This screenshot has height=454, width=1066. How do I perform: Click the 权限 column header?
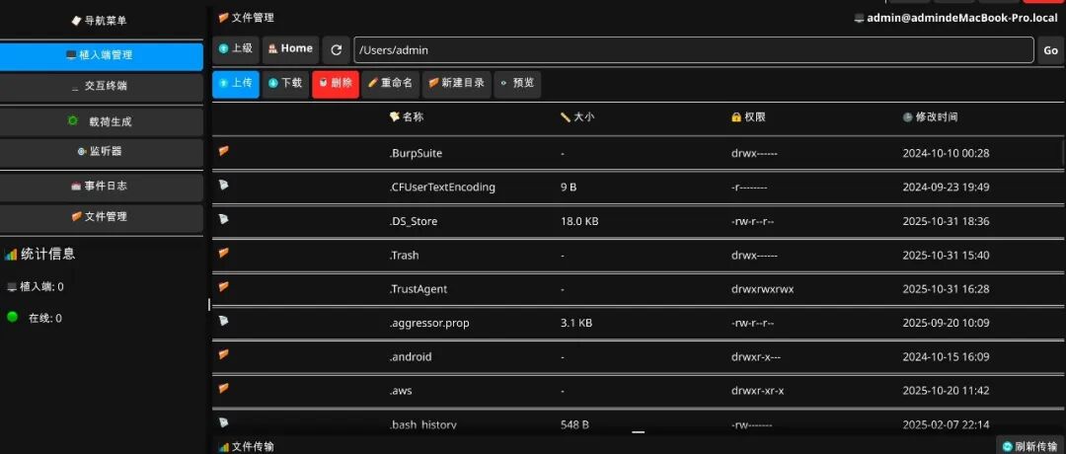[748, 116]
